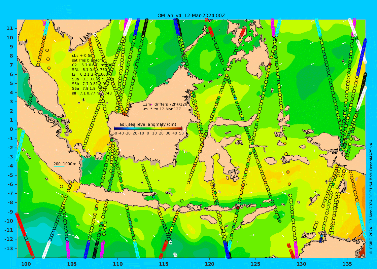Click the latitude axis label 8

[11, 56]
